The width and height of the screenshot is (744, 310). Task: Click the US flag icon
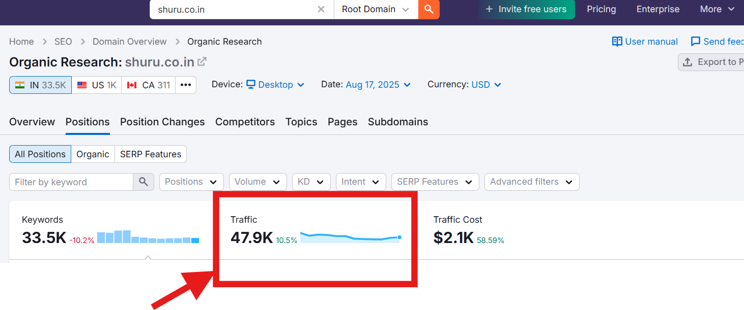(82, 85)
